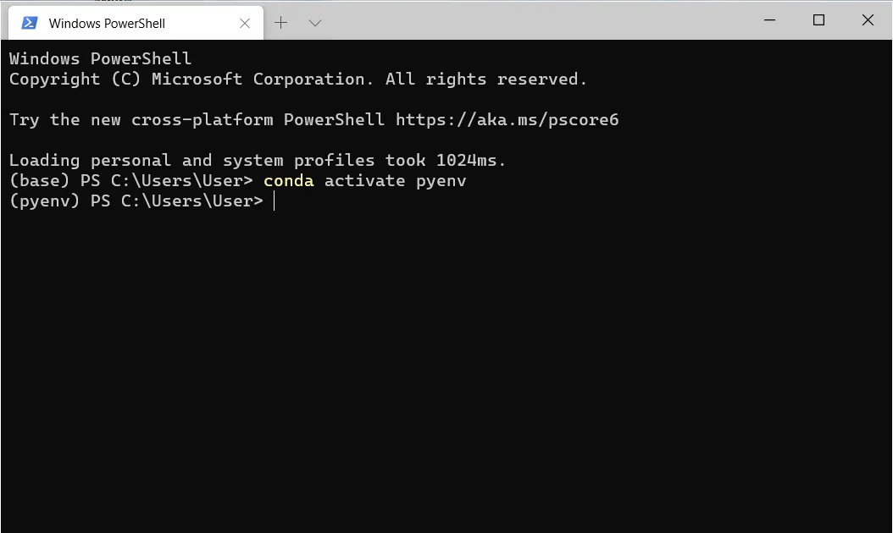Screen dimensions: 893x533
Task: Click the Windows PowerShell header line in the output
Action: click(x=100, y=58)
